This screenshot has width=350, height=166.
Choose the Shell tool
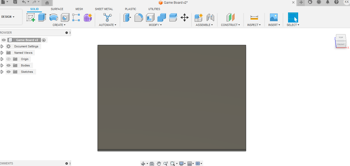point(150,17)
